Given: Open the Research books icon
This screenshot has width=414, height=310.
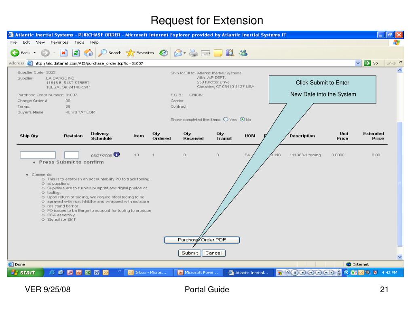Looking at the screenshot, I should (230, 53).
